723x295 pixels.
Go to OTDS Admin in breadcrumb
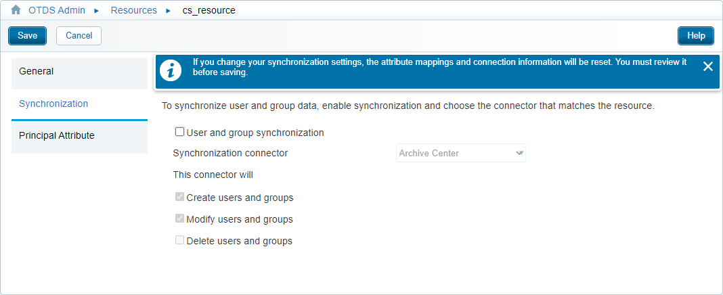[x=57, y=10]
